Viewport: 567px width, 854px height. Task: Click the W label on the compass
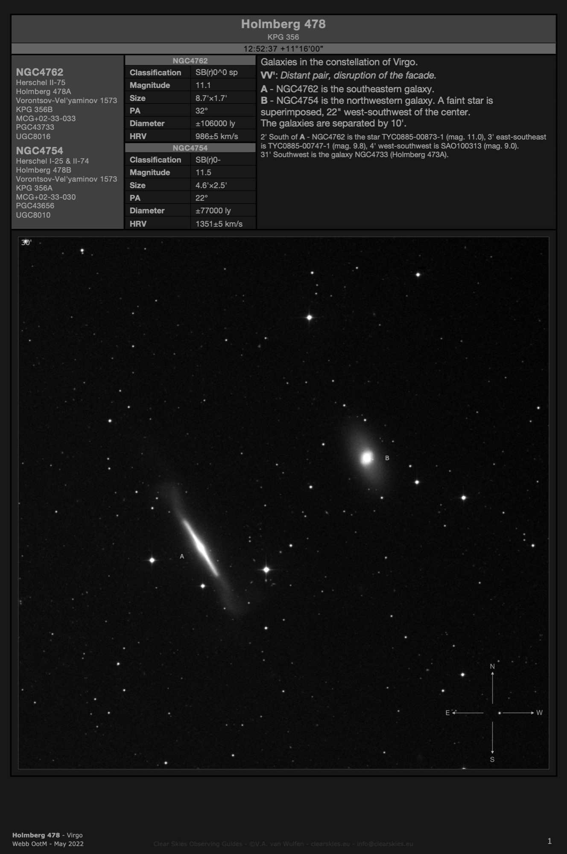(x=540, y=713)
